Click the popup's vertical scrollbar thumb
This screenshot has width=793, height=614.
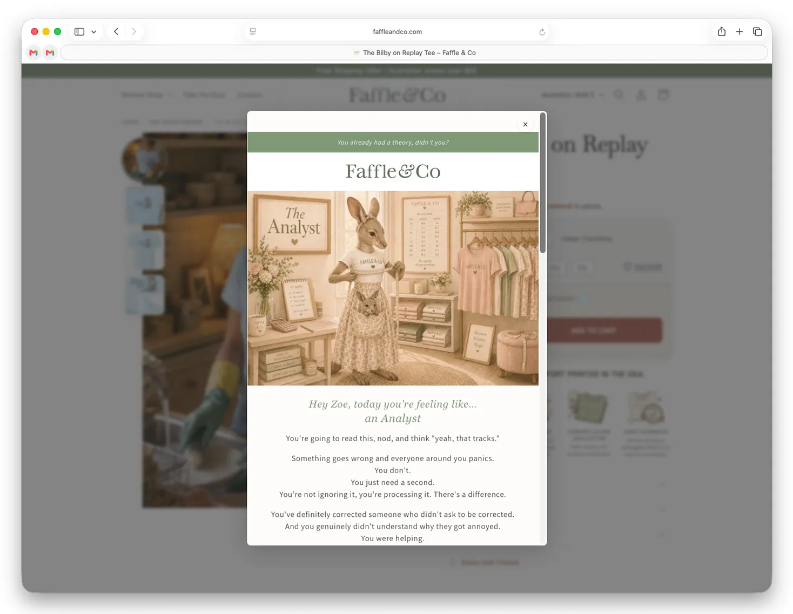543,183
